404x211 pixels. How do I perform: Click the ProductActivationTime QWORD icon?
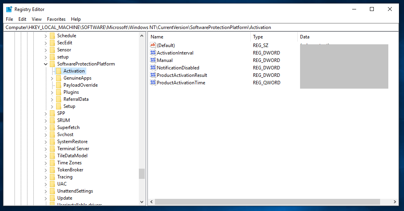click(x=153, y=82)
